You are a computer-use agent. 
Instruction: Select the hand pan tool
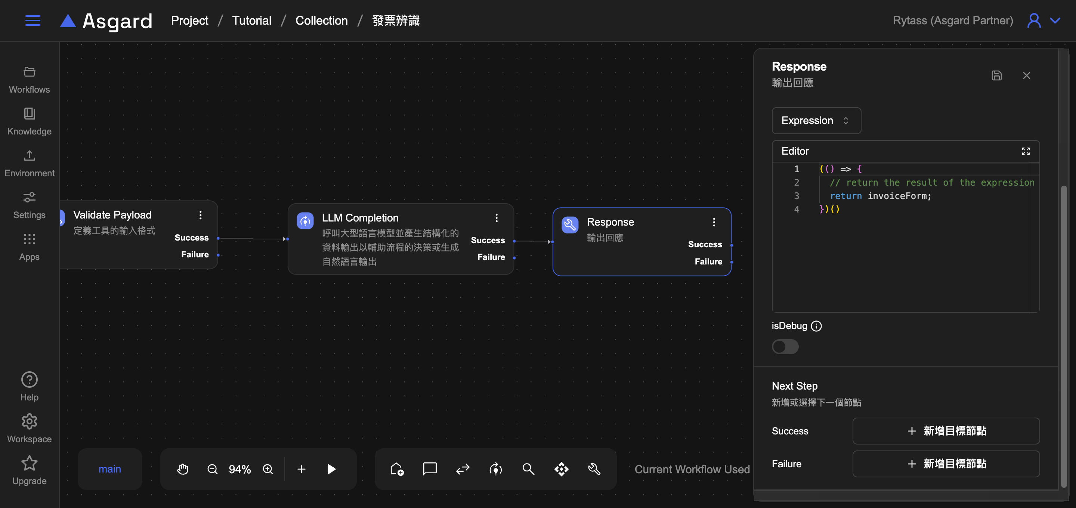(x=183, y=469)
